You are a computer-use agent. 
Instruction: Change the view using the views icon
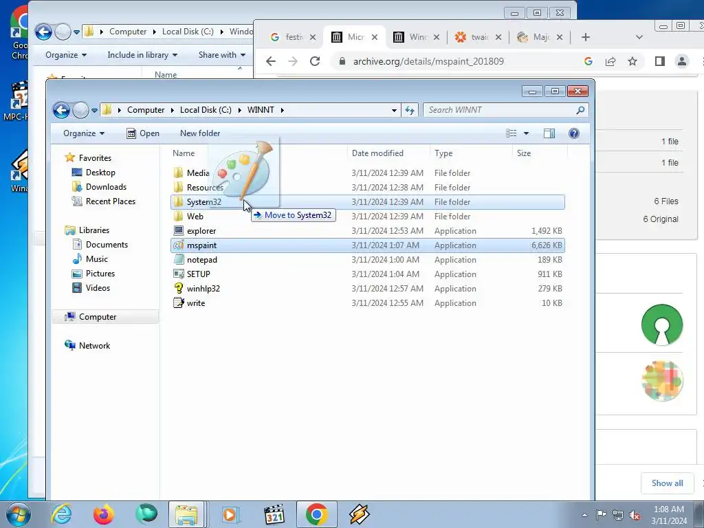click(x=511, y=133)
